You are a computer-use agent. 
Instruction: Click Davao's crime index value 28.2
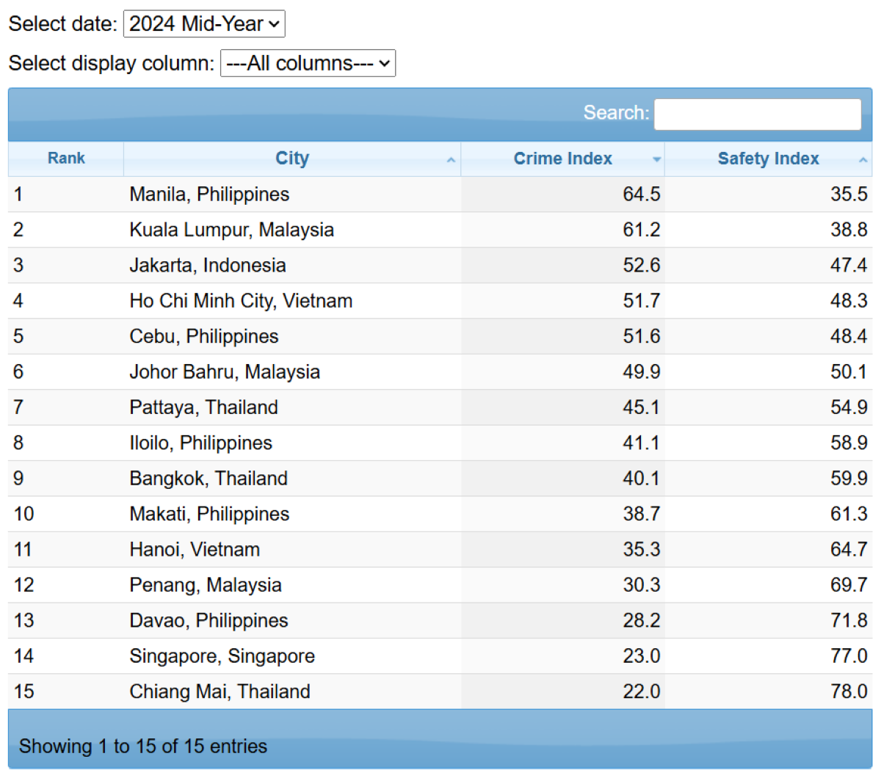pyautogui.click(x=641, y=620)
